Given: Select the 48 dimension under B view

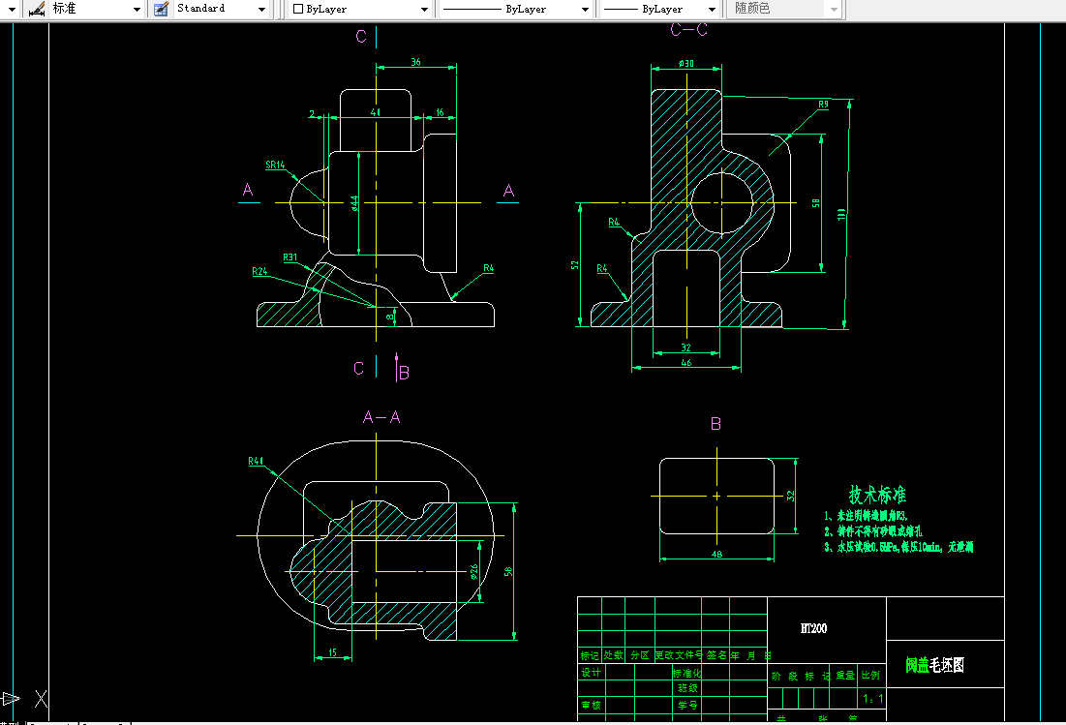Looking at the screenshot, I should point(716,555).
